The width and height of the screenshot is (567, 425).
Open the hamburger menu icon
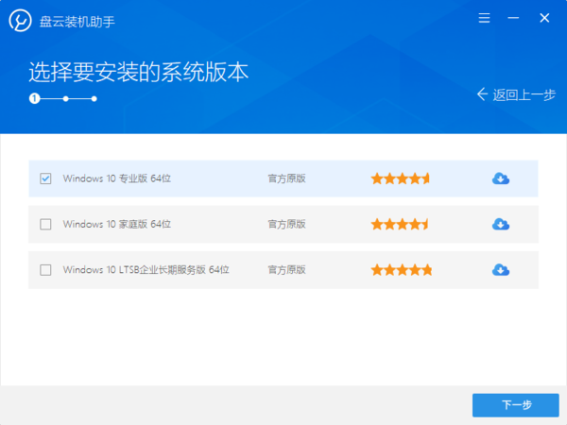pos(484,18)
